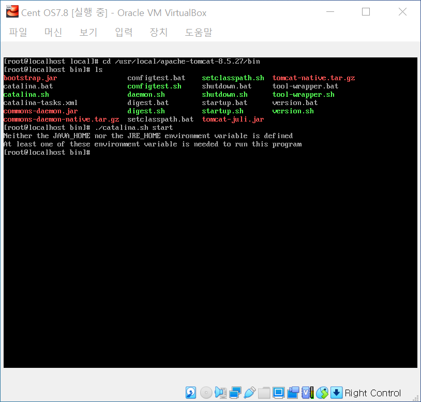This screenshot has width=421, height=402.
Task: Click the Right Control host key label
Action: point(373,393)
